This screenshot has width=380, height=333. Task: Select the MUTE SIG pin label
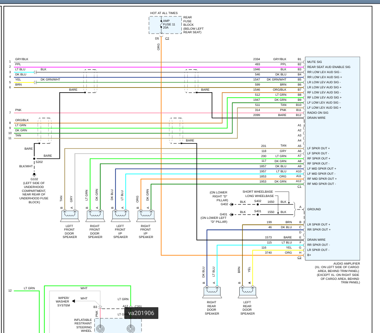tap(314, 62)
